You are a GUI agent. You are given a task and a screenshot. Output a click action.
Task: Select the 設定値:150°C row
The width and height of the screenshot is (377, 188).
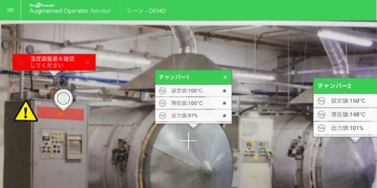(345, 101)
